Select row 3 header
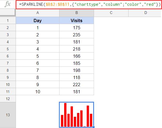 point(8,35)
